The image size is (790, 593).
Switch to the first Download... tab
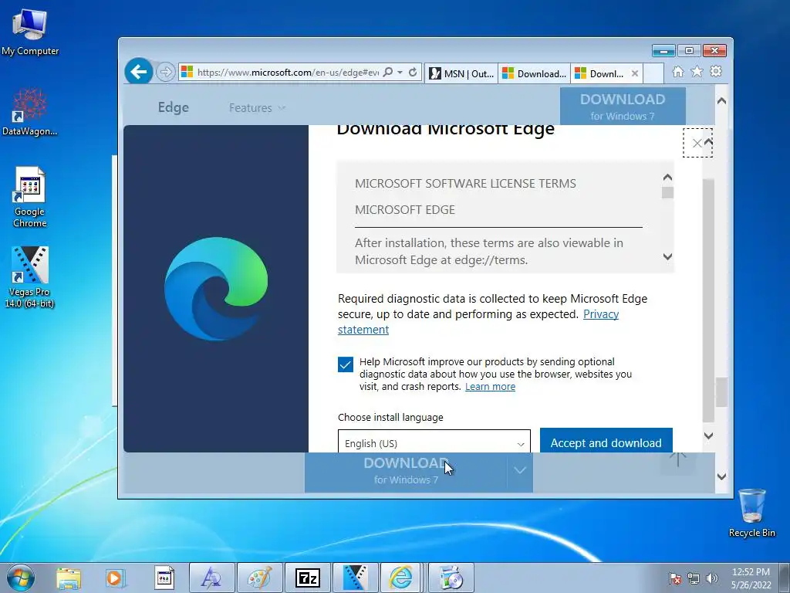pyautogui.click(x=535, y=73)
